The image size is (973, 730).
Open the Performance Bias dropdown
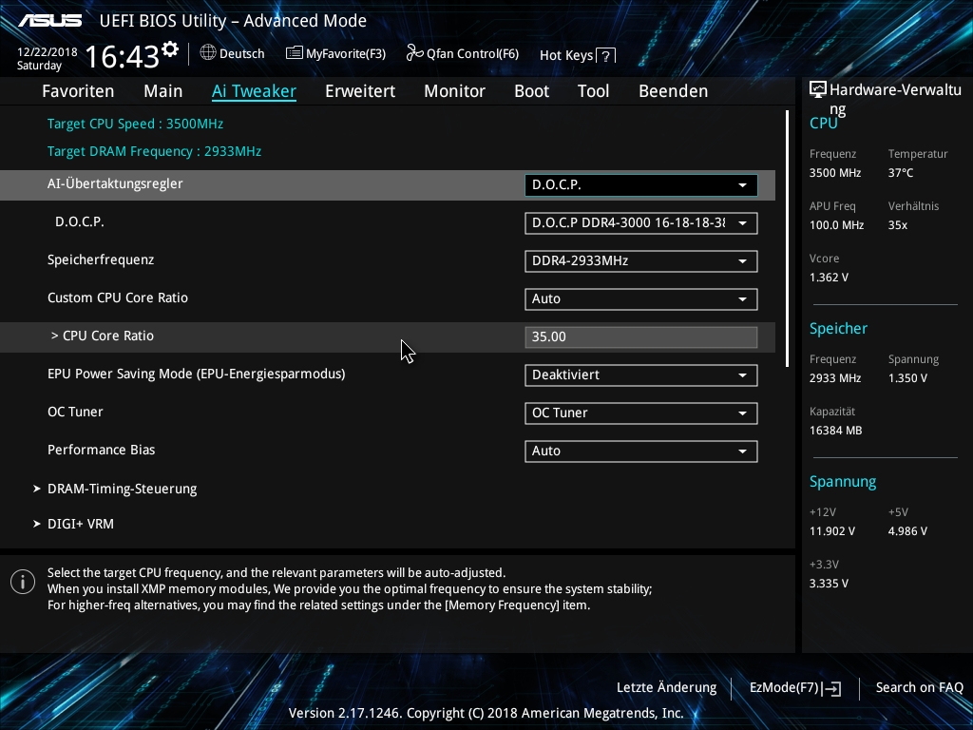point(641,451)
